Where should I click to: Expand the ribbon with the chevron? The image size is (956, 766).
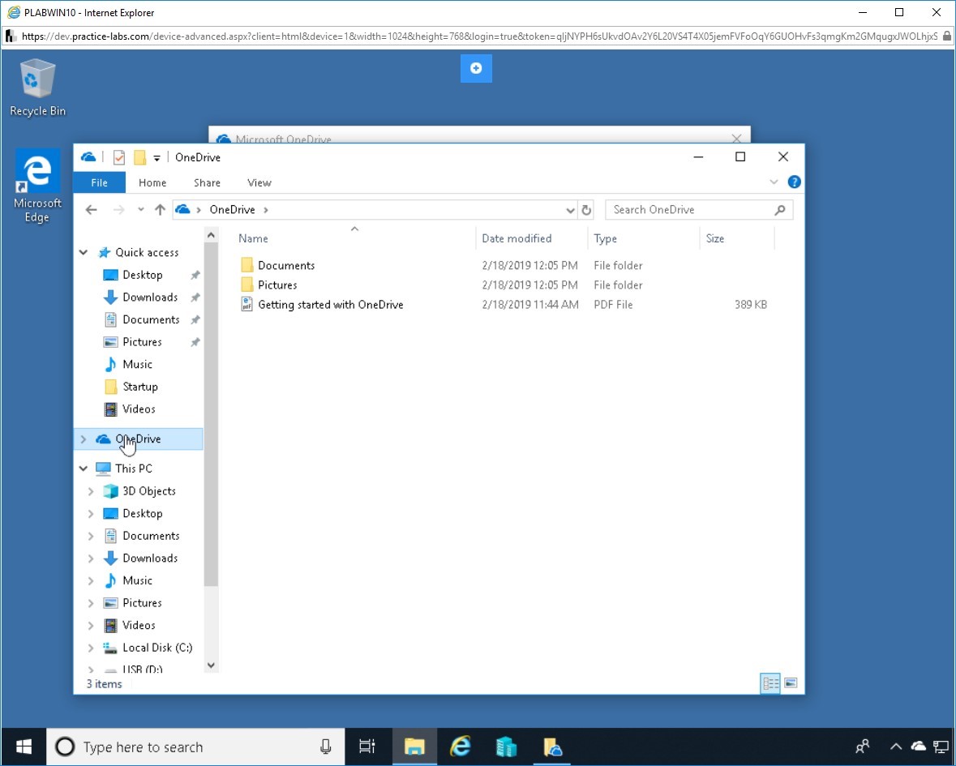(x=774, y=182)
